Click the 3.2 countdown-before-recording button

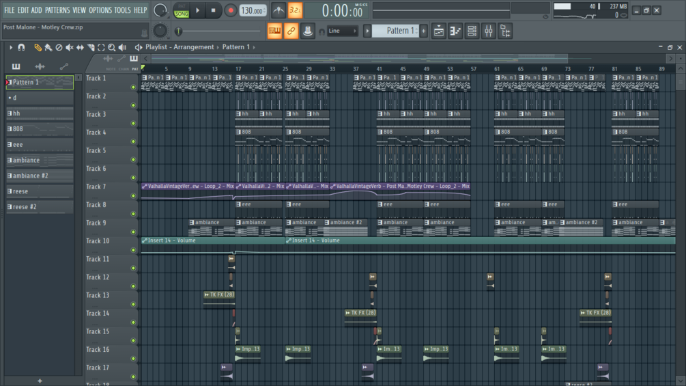point(295,10)
